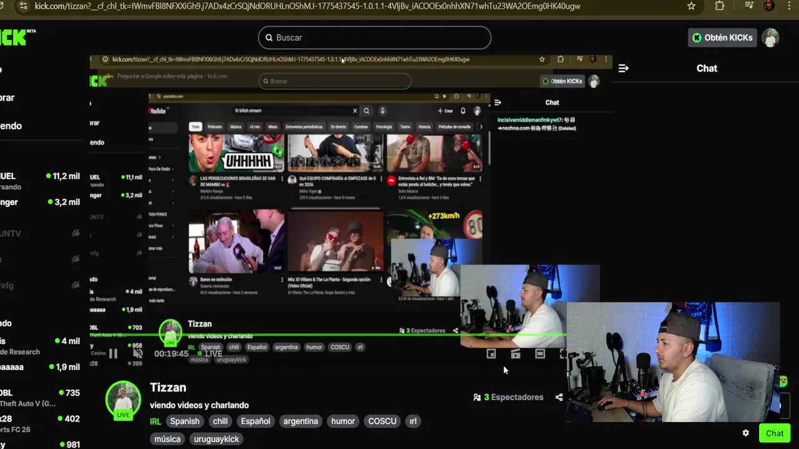Click the large 3 Espectadores viewer count
Viewport: 799px width, 449px height.
[x=508, y=397]
